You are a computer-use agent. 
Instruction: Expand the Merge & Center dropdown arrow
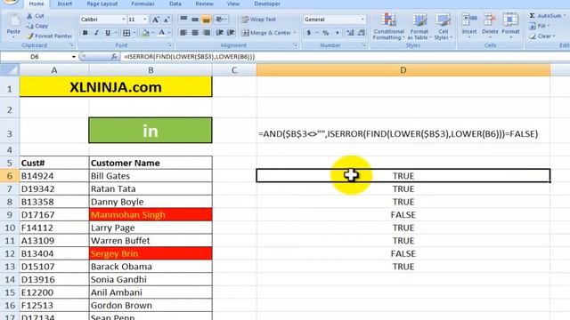tap(295, 33)
